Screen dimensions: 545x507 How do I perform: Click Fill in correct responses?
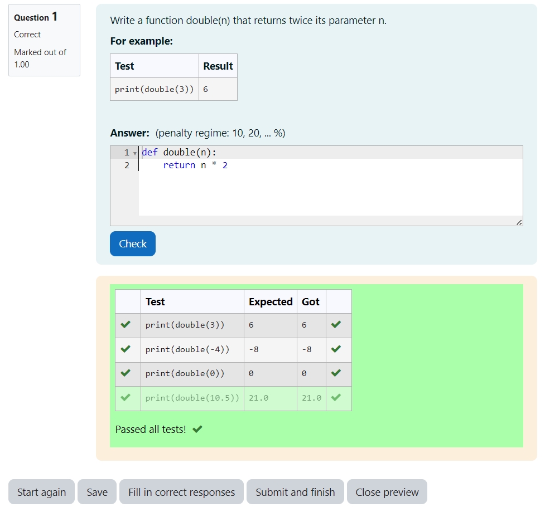(181, 492)
